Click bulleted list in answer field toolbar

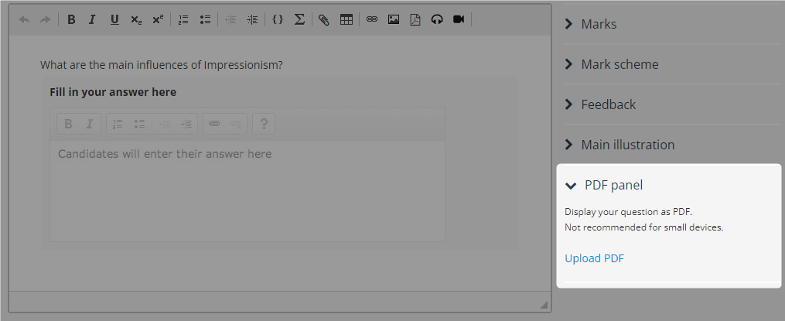(138, 124)
